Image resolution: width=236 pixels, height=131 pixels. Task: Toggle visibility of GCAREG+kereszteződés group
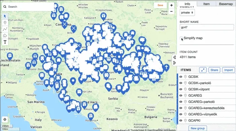tap(181, 108)
